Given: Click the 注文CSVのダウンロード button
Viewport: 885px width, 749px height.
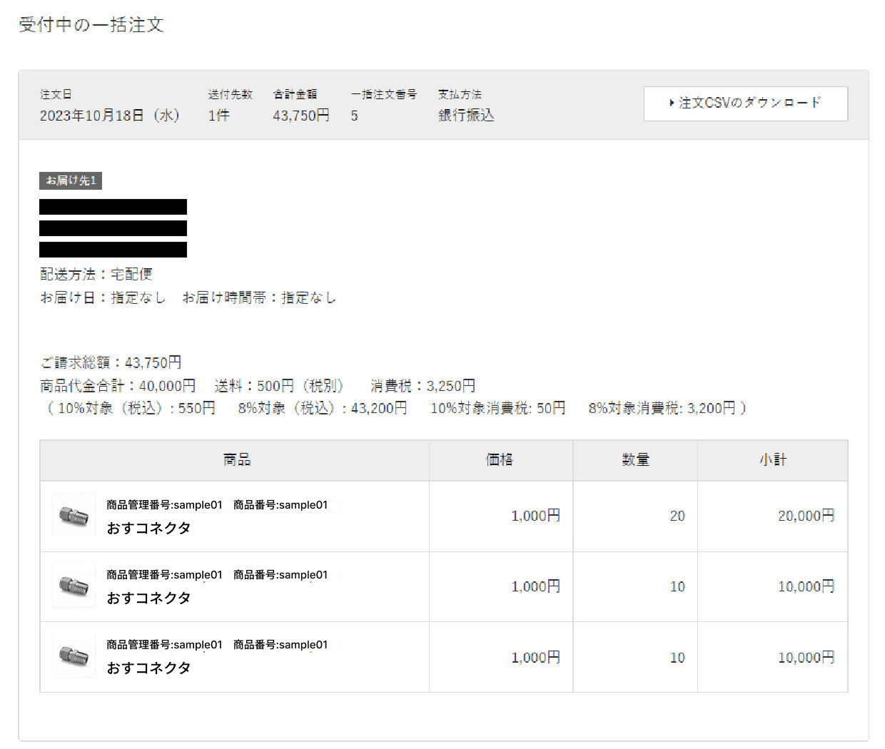Looking at the screenshot, I should pos(745,103).
